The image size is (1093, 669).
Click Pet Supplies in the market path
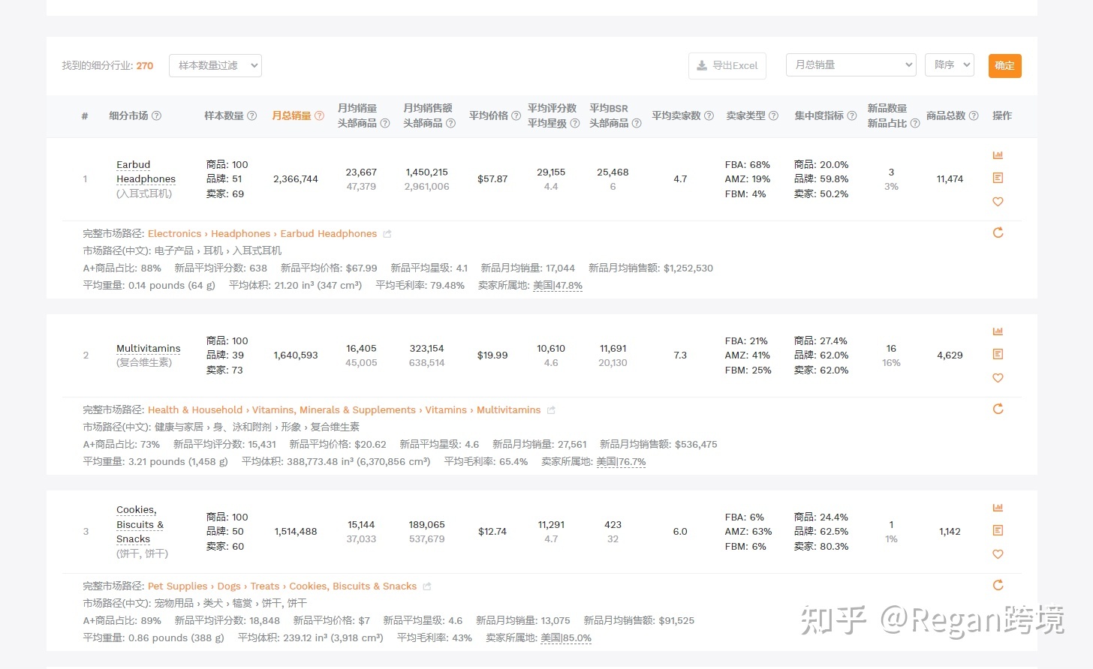177,586
